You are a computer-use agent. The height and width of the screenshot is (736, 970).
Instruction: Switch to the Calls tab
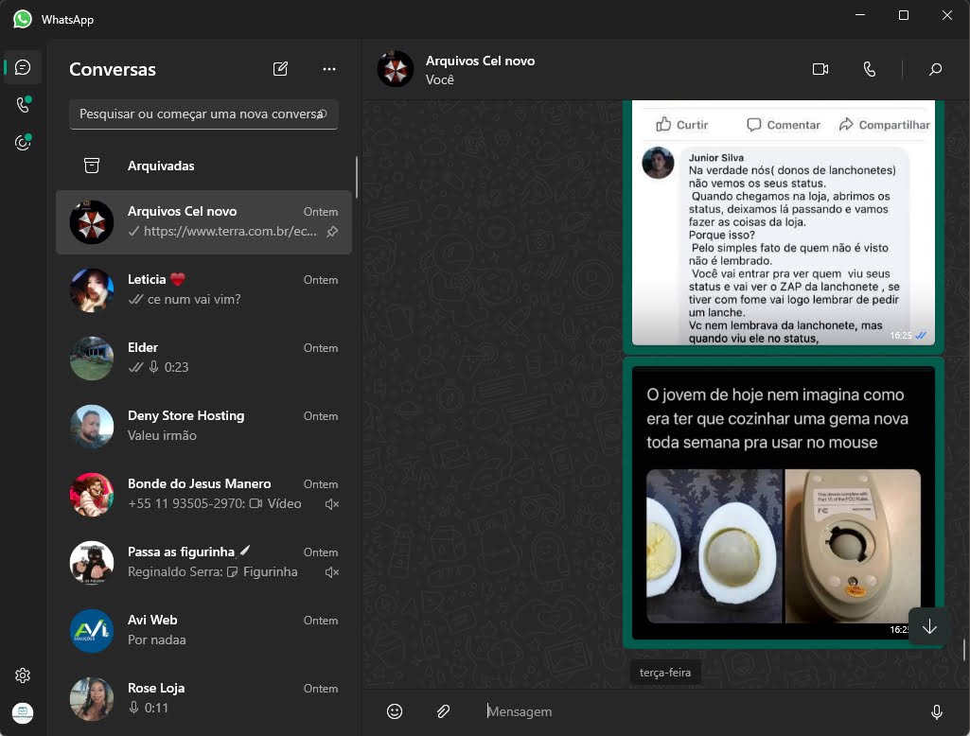coord(22,104)
